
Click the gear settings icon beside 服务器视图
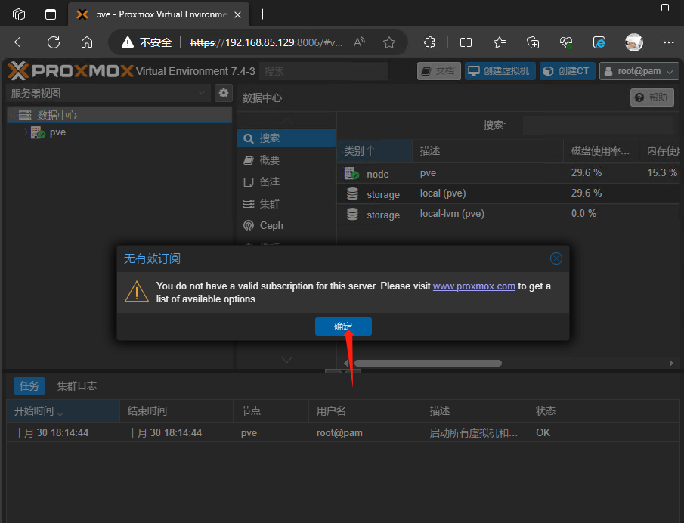(x=224, y=93)
